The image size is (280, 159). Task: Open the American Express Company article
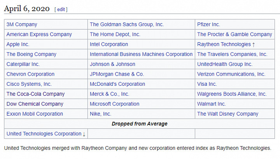(39, 35)
